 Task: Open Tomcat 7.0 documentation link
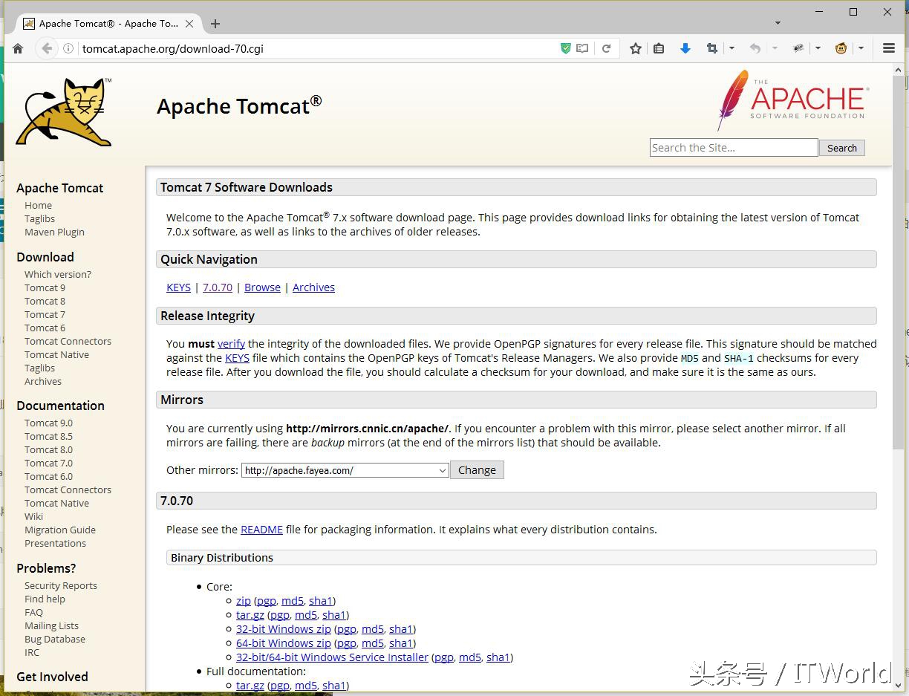(x=48, y=463)
